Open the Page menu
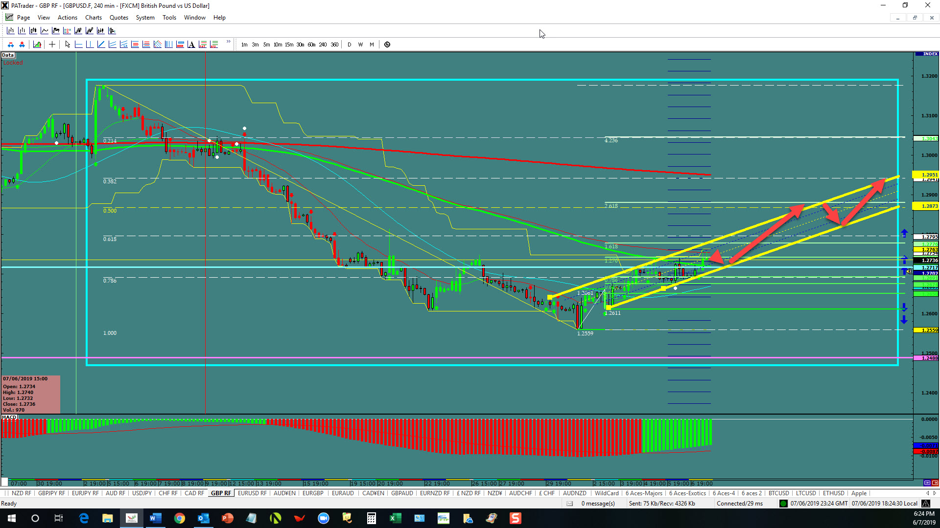This screenshot has width=940, height=528. (23, 18)
